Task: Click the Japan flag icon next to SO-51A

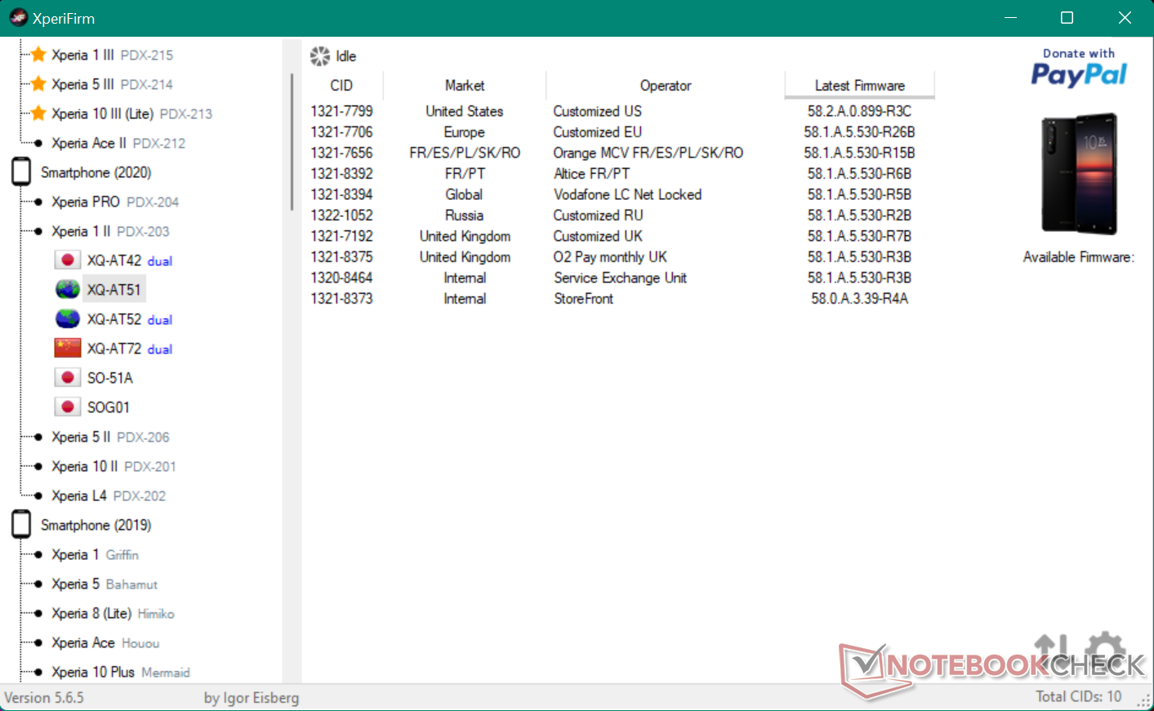Action: coord(68,378)
